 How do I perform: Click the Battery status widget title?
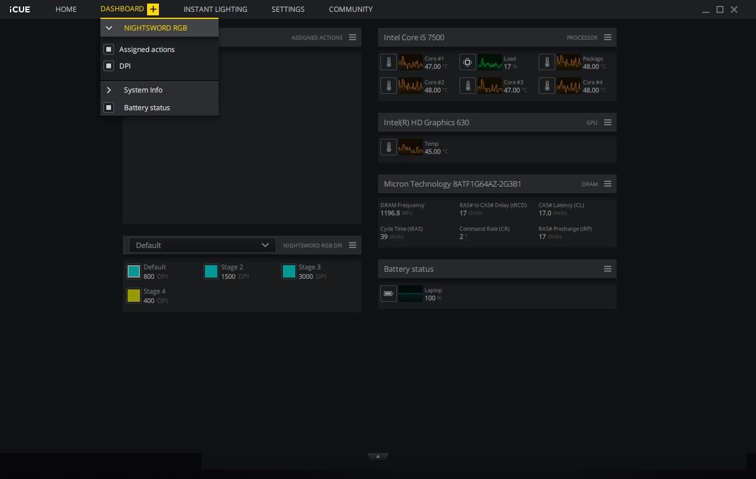tap(409, 269)
